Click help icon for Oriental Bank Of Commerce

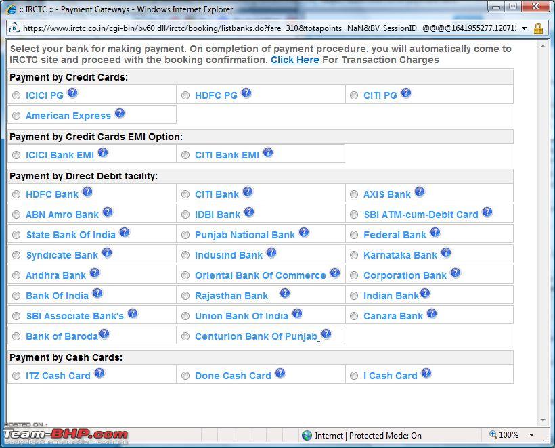click(335, 273)
